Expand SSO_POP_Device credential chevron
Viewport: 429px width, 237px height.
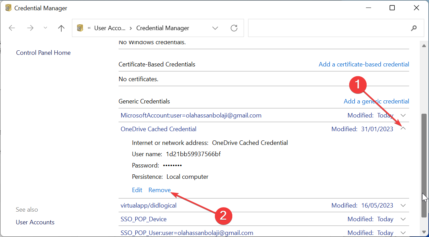403,219
